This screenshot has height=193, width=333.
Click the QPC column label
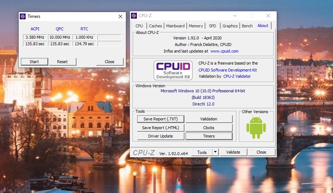coord(59,29)
